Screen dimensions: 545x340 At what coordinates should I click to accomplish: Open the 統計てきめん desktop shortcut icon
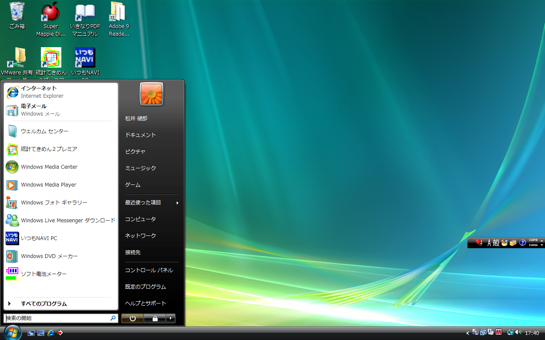pos(51,64)
